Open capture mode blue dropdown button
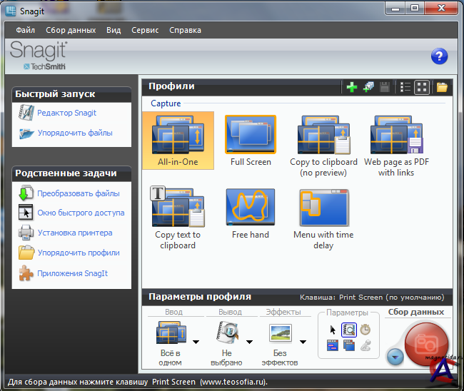Viewport: 464px width, 391px height. (x=395, y=357)
